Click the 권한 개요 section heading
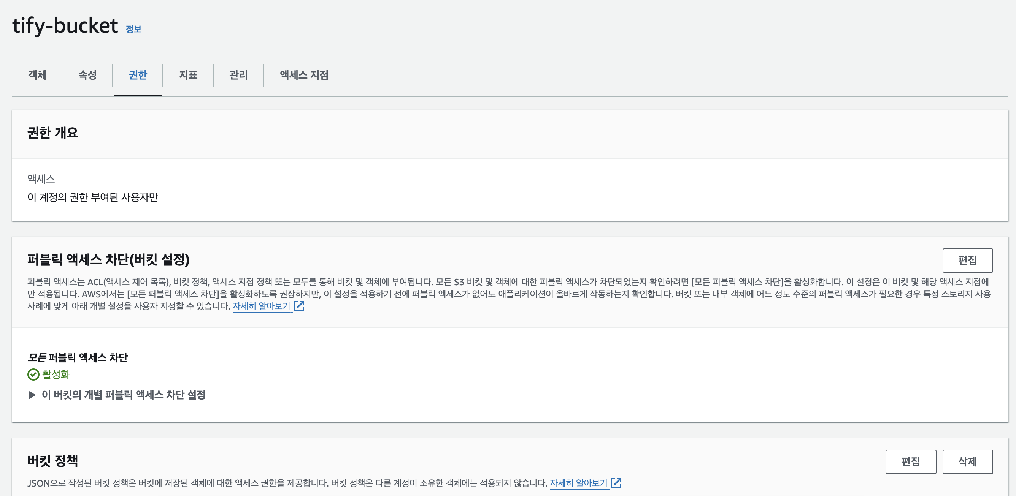This screenshot has width=1016, height=496. 53,133
